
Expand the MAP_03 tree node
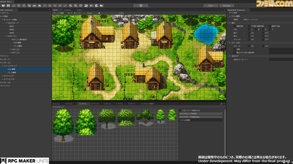[10, 53]
